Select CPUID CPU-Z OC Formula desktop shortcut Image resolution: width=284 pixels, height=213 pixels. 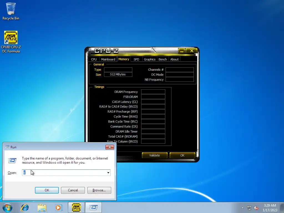(11, 42)
